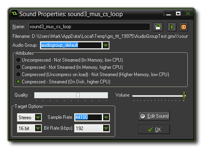Close the Sound Properties window

pos(188,14)
